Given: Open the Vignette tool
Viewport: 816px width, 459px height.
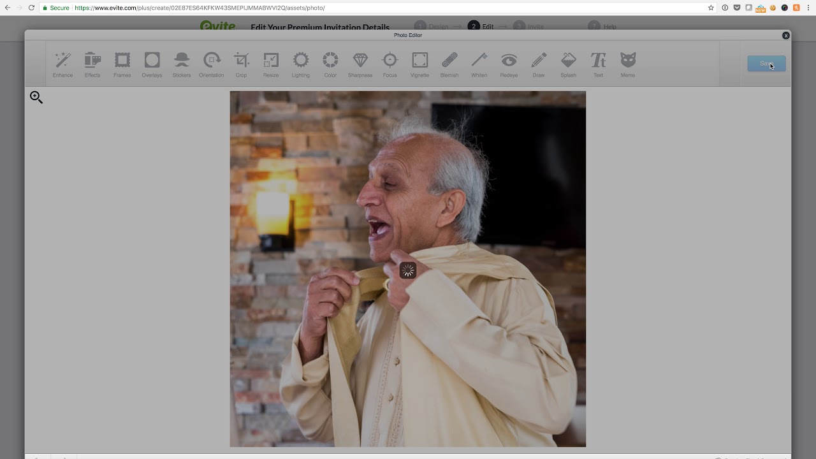Looking at the screenshot, I should point(419,64).
